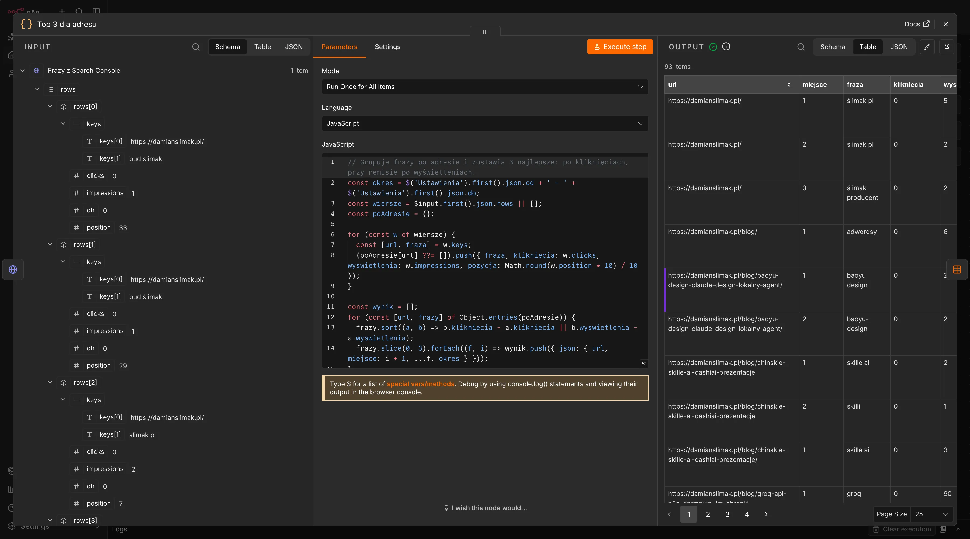Viewport: 970px width, 539px height.
Task: Open the output info icon
Action: click(x=726, y=46)
